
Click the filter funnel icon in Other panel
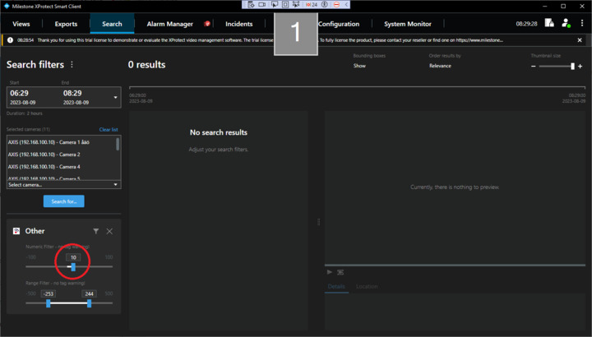[96, 232]
